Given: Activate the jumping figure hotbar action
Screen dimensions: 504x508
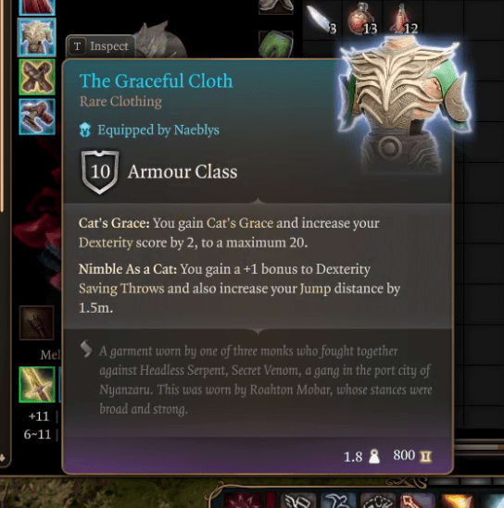Looking at the screenshot, I should click(338, 501).
